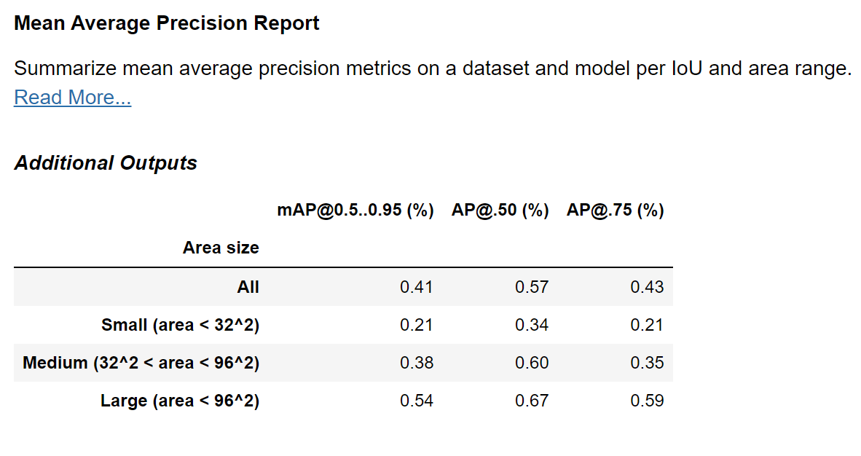Click the Mean Average Precision Report heading
861x456 pixels.
tap(166, 23)
